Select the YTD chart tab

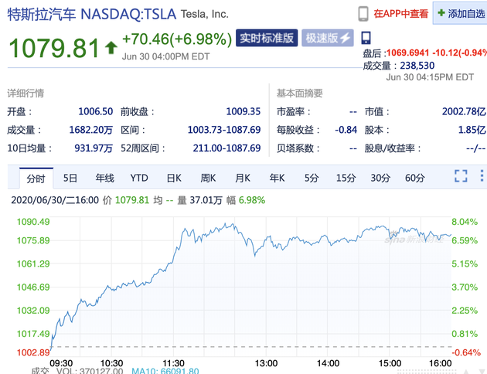click(139, 178)
